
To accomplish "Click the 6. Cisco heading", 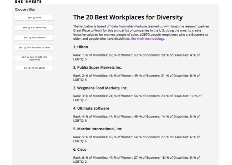I will coord(80,149).
